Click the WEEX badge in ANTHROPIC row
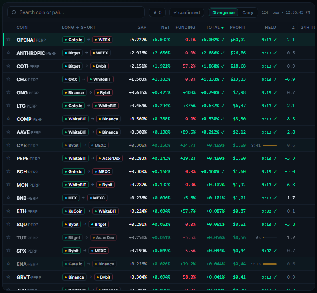This screenshot has width=317, height=293. click(x=100, y=53)
